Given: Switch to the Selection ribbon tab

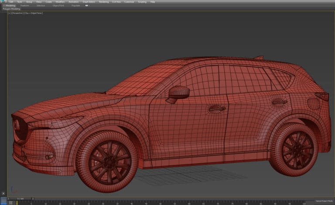Looking at the screenshot, I should point(41,6).
